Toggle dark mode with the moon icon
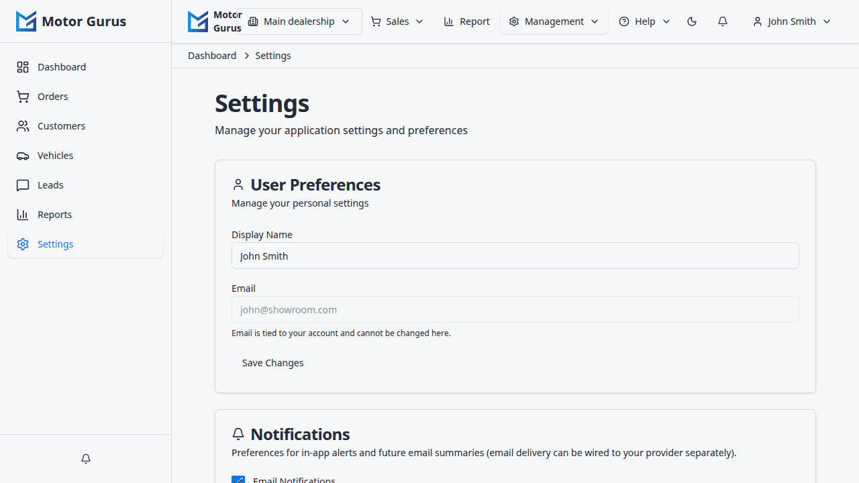Screen dimensions: 859x483 point(692,21)
